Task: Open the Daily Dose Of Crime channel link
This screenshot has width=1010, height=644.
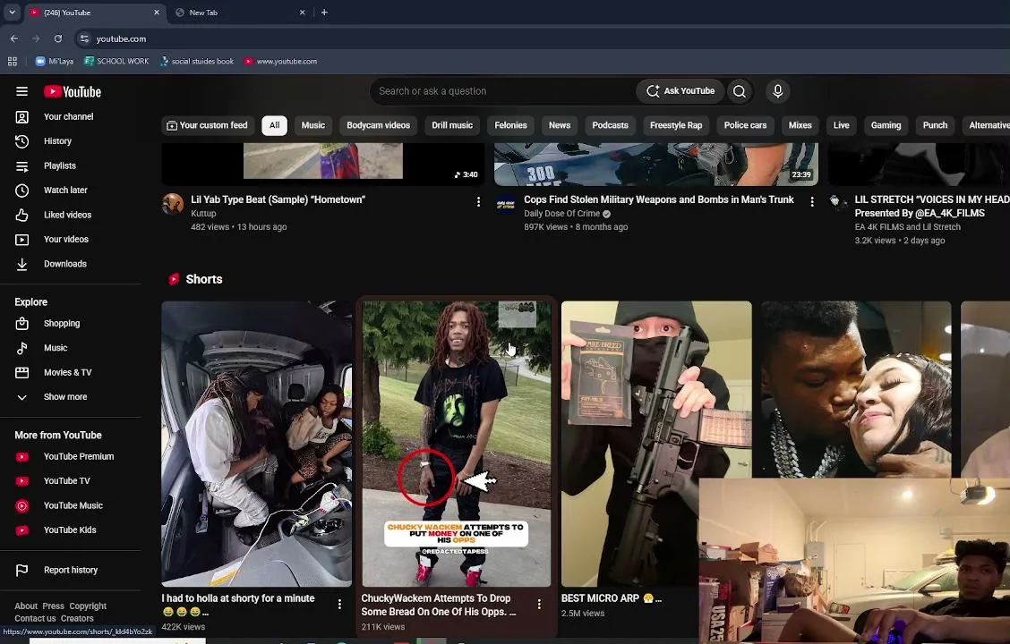Action: click(561, 214)
